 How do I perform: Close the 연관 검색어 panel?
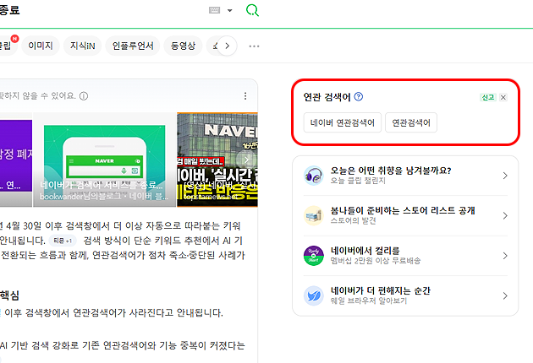pos(503,97)
